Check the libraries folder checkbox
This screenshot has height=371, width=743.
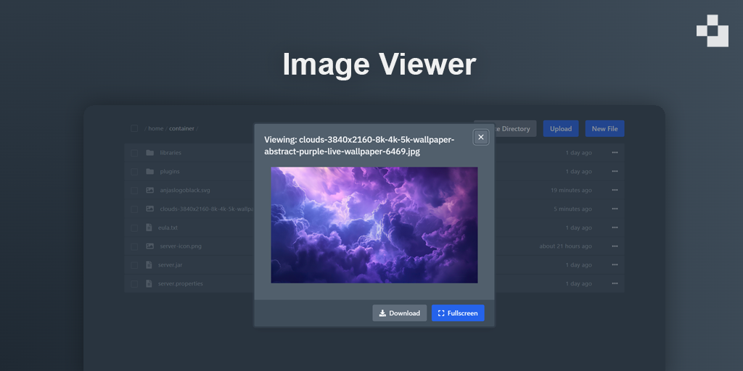134,153
